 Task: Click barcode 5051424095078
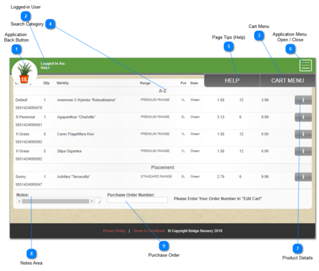pyautogui.click(x=29, y=108)
